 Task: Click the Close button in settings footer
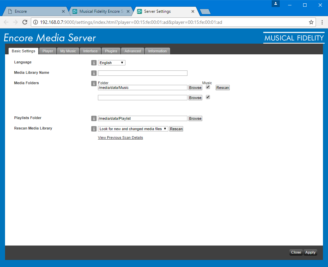[x=296, y=252]
